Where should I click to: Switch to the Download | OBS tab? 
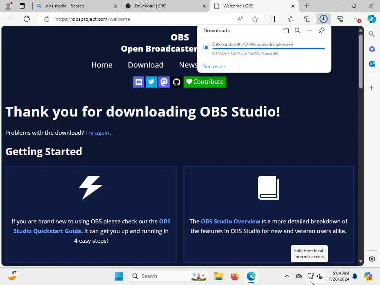[166, 6]
